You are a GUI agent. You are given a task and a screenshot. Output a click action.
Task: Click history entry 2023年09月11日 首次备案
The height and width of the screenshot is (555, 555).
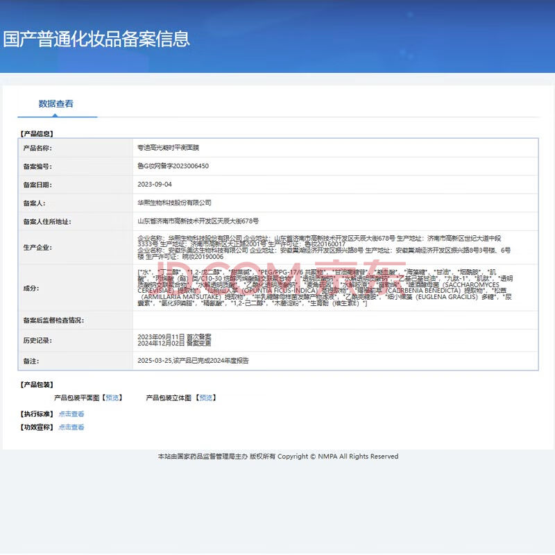[174, 336]
